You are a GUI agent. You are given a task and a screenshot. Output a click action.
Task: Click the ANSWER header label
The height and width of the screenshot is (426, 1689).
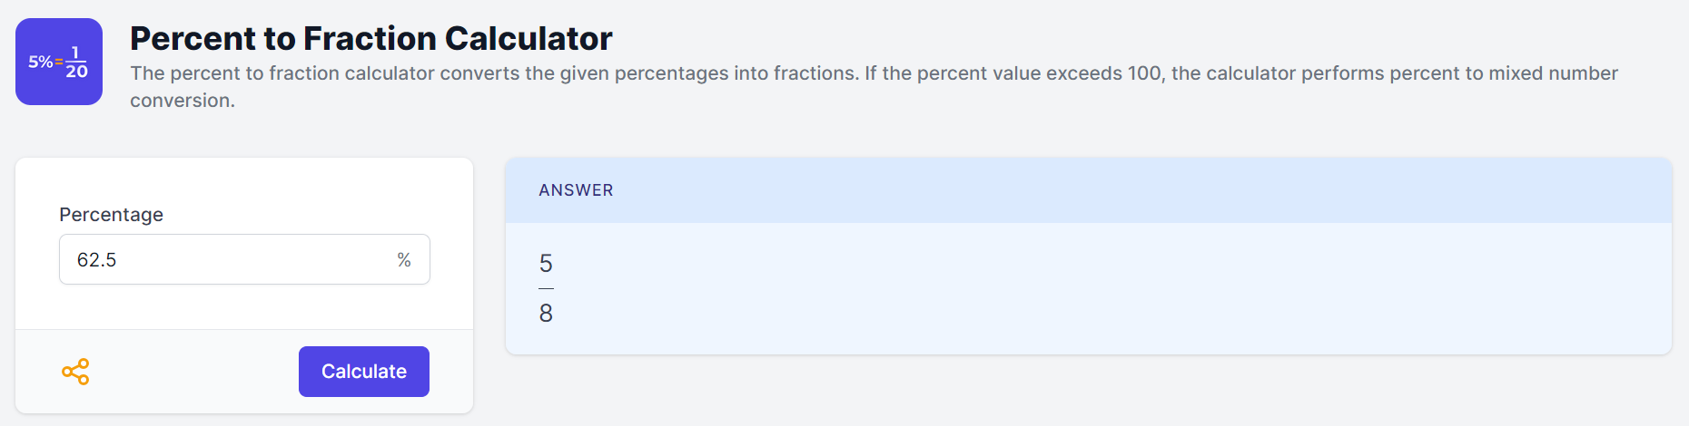tap(576, 190)
